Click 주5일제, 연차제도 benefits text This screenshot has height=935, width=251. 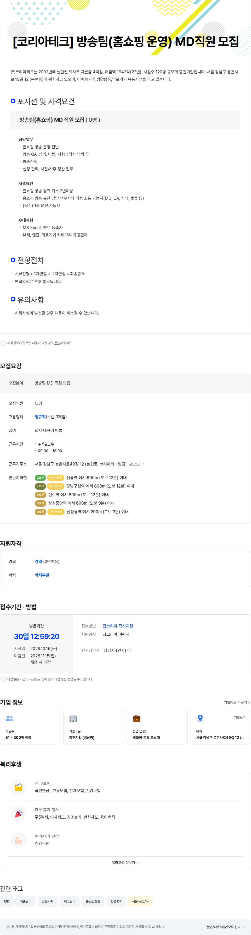pyautogui.click(x=75, y=817)
